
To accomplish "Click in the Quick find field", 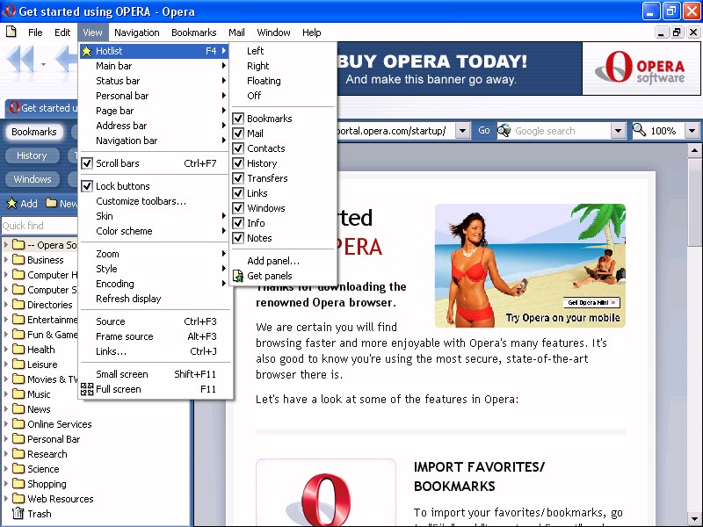I will tap(40, 226).
